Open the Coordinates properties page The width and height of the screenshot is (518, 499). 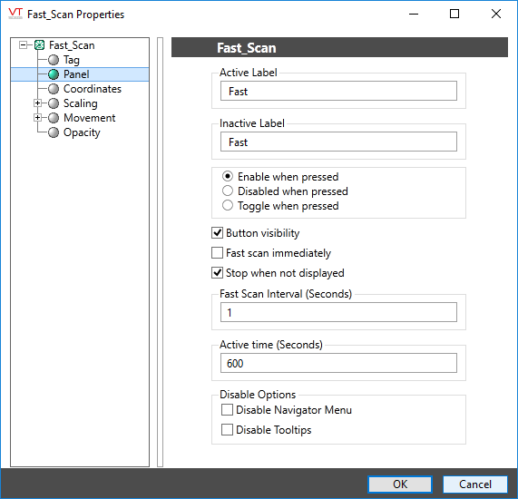pyautogui.click(x=93, y=89)
